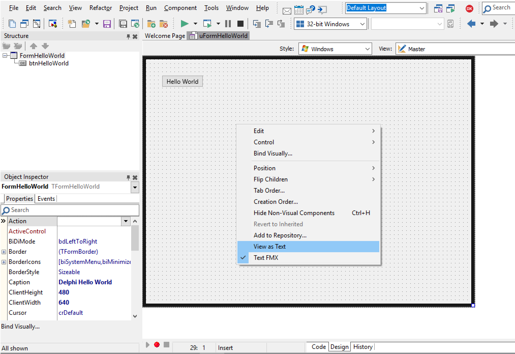Pause the running program
Image resolution: width=515 pixels, height=354 pixels.
point(228,24)
